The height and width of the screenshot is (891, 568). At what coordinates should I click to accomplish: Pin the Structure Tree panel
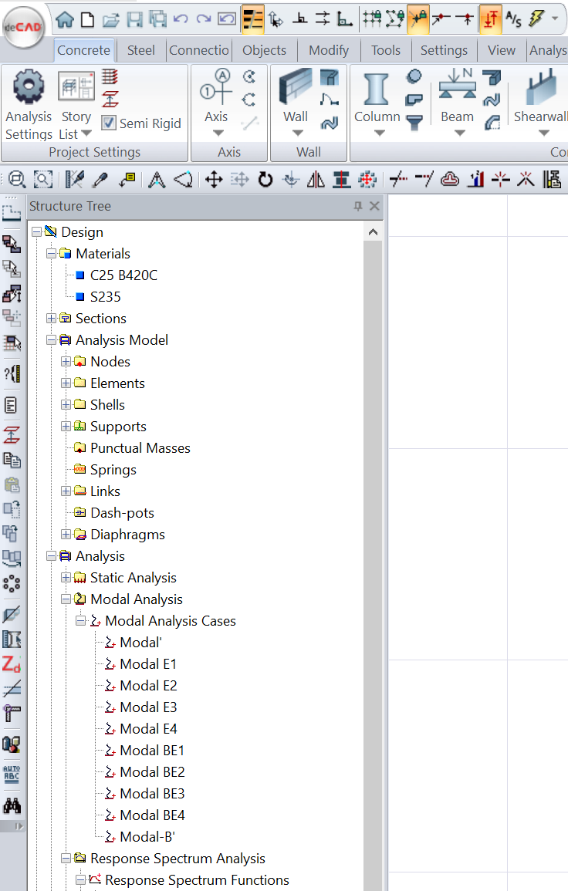tap(358, 206)
